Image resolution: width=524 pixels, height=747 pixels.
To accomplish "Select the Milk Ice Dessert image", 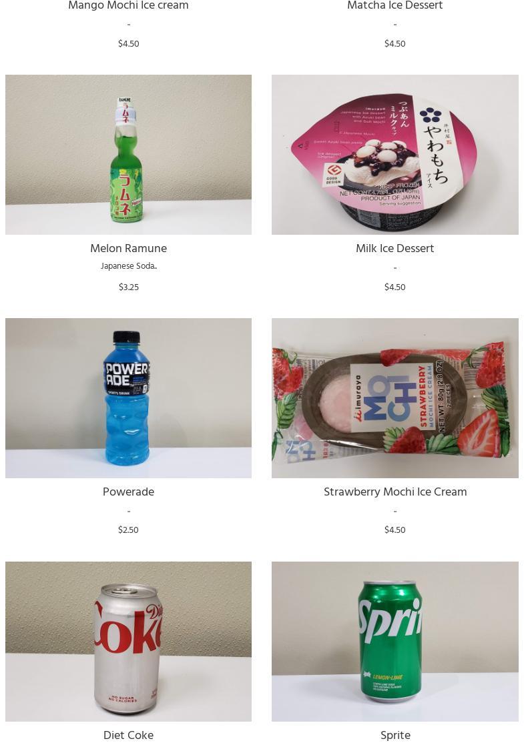I will (395, 154).
